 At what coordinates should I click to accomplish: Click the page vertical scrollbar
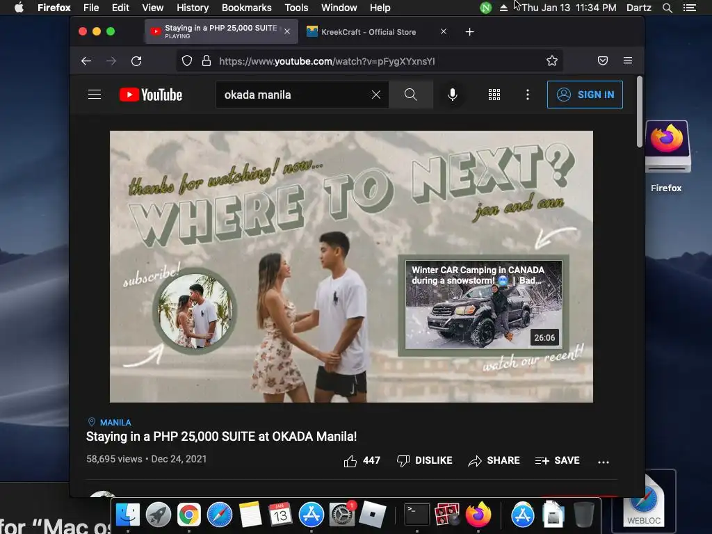coord(640,112)
